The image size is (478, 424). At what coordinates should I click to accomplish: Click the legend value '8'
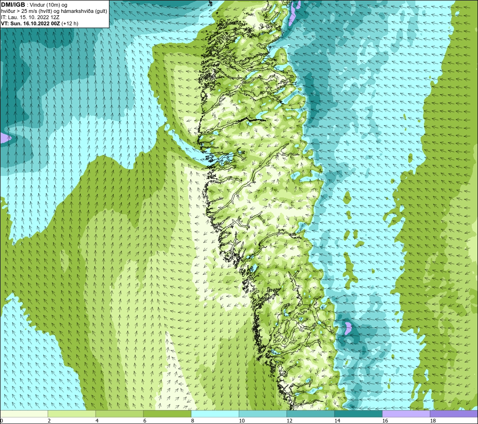point(193,421)
